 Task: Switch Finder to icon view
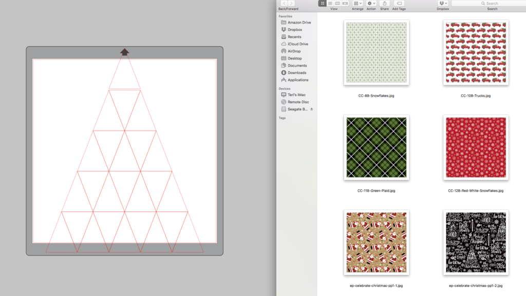click(x=323, y=3)
